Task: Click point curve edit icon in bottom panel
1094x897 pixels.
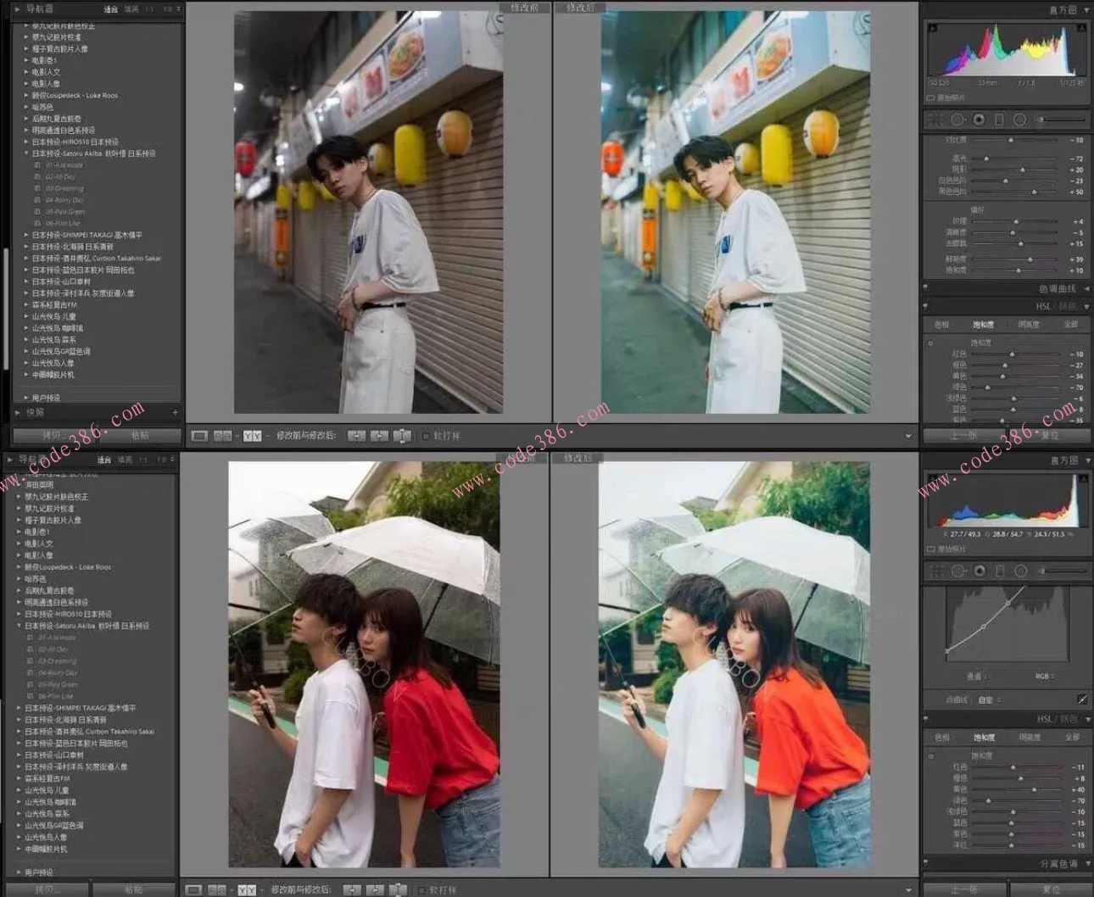Action: pyautogui.click(x=1082, y=699)
